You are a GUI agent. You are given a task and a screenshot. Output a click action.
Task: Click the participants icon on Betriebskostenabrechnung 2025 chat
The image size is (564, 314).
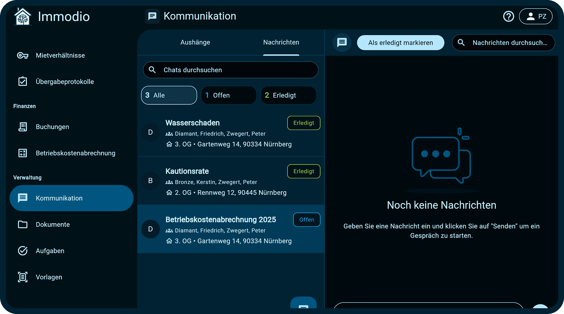pyautogui.click(x=169, y=231)
